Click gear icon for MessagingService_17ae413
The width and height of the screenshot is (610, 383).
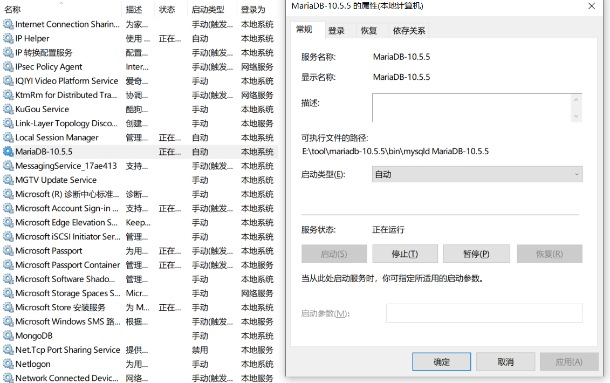[x=8, y=166]
